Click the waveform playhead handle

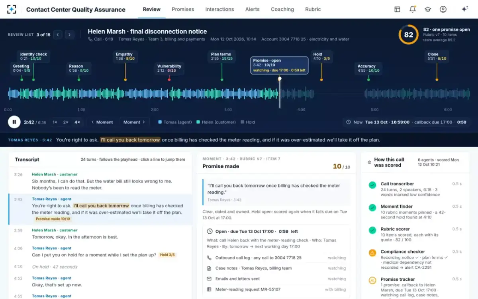(280, 79)
